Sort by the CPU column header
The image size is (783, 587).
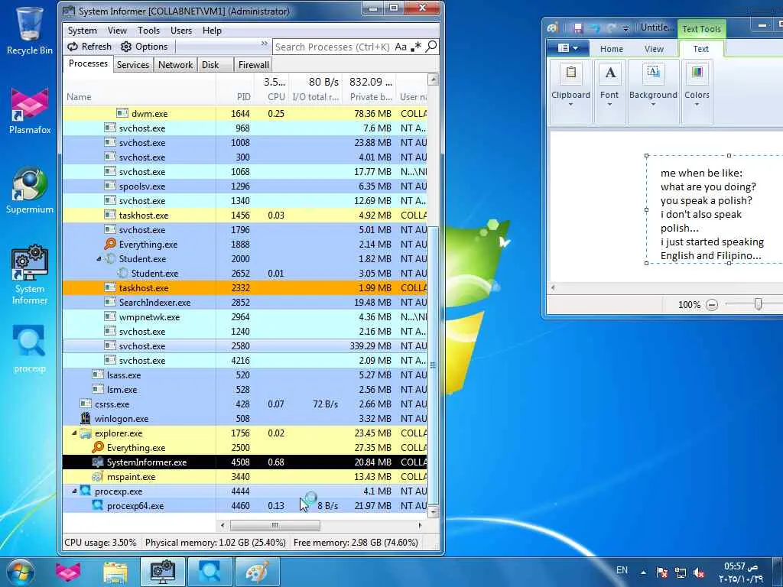tap(271, 97)
